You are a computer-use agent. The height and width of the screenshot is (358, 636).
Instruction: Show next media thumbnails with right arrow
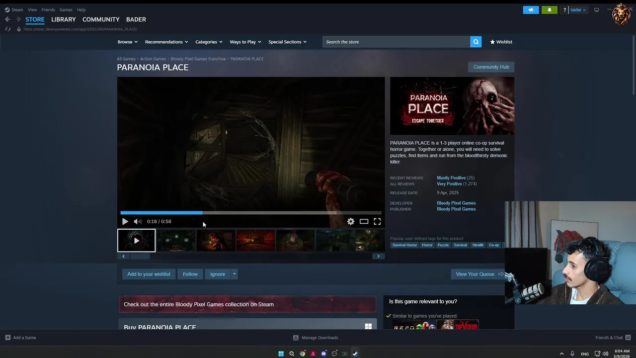point(378,256)
